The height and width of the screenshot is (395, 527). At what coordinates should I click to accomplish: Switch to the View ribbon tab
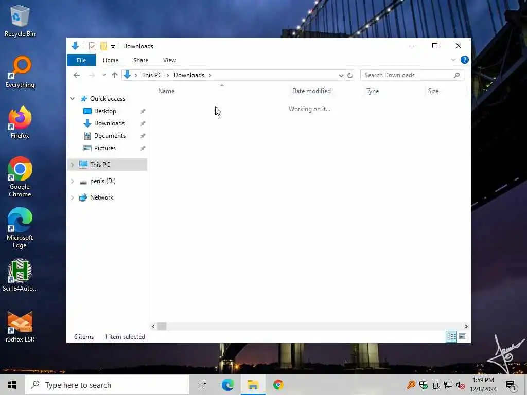(169, 60)
